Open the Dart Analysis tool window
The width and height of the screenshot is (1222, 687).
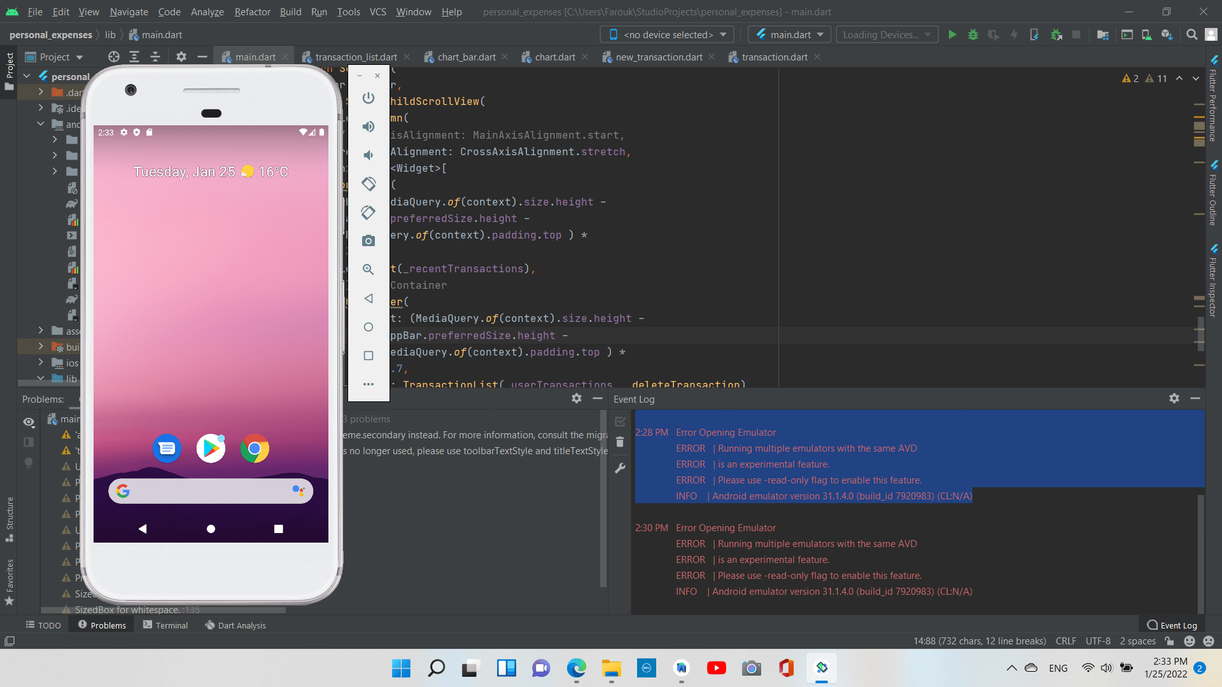[x=235, y=625]
